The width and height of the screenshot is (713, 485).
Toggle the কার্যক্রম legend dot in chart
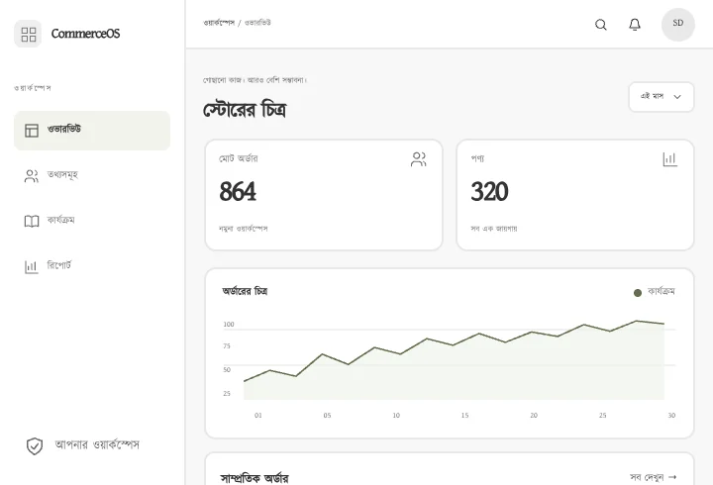pos(638,293)
